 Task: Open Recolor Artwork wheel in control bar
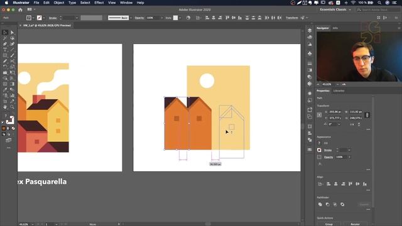tap(188, 18)
